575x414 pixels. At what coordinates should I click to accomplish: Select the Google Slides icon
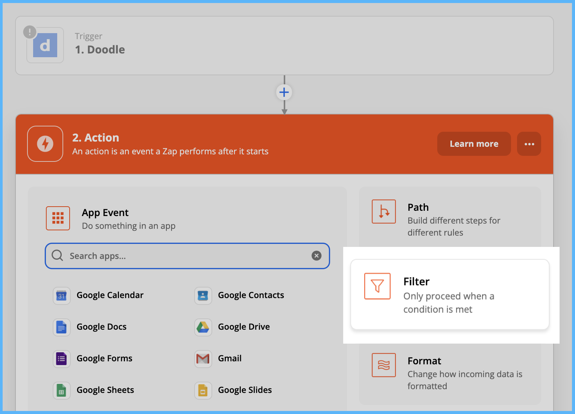point(203,391)
